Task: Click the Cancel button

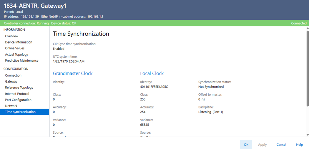Action: [x=281, y=145]
